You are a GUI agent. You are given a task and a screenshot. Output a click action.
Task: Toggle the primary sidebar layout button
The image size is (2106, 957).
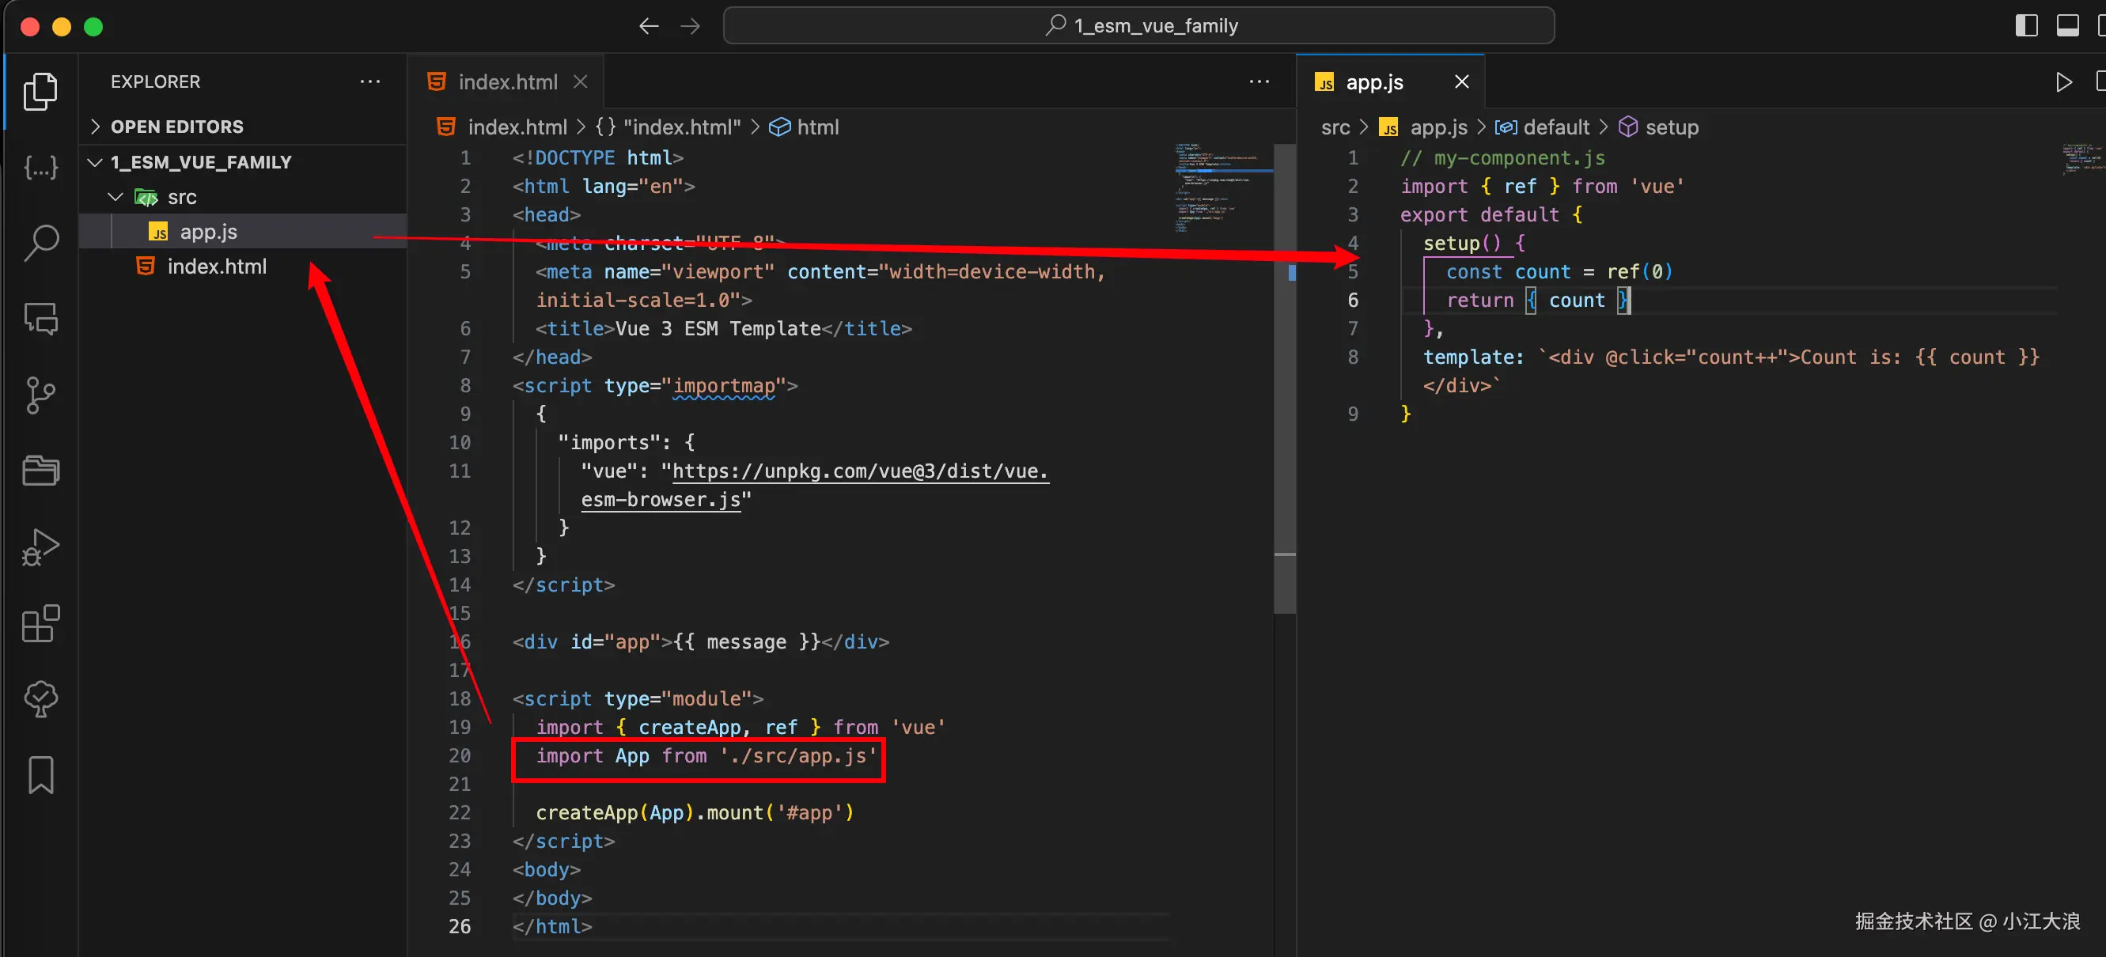[2026, 26]
